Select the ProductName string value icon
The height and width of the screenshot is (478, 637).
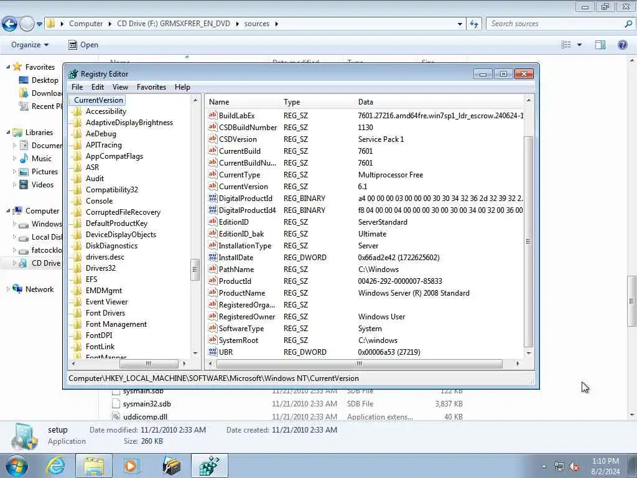coord(213,293)
